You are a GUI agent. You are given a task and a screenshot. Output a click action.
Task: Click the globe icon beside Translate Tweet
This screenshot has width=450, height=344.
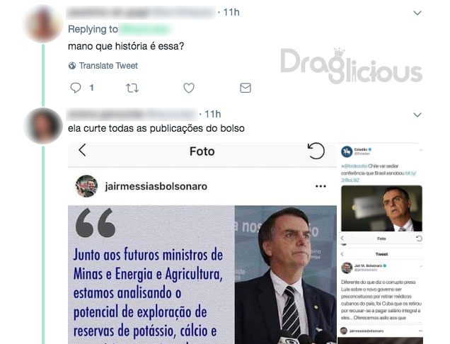click(x=72, y=66)
